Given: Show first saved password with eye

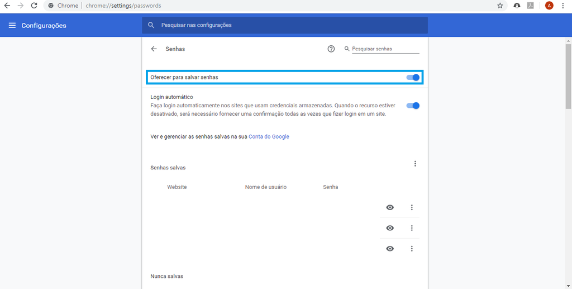Looking at the screenshot, I should (390, 207).
